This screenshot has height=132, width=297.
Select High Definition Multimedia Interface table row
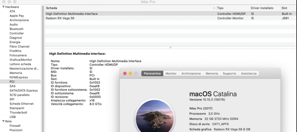[170, 14]
